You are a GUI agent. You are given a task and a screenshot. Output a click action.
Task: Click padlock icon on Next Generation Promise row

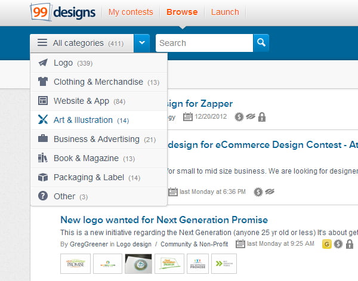[350, 244]
